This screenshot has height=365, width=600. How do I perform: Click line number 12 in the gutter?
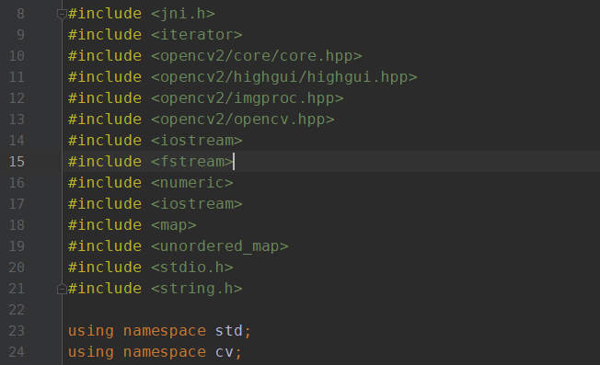17,98
